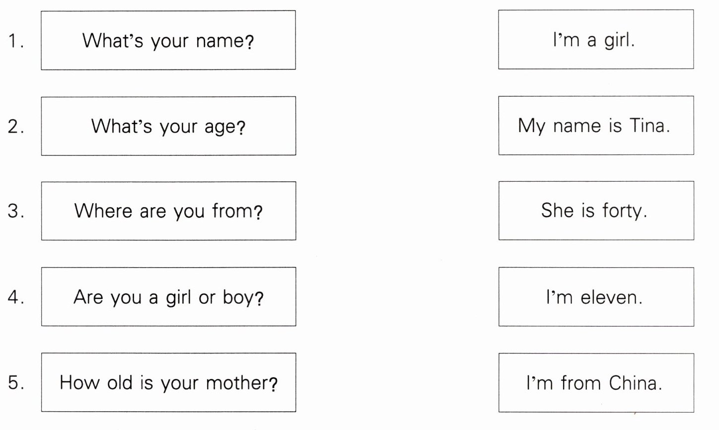Select the number 3 label

(x=15, y=211)
